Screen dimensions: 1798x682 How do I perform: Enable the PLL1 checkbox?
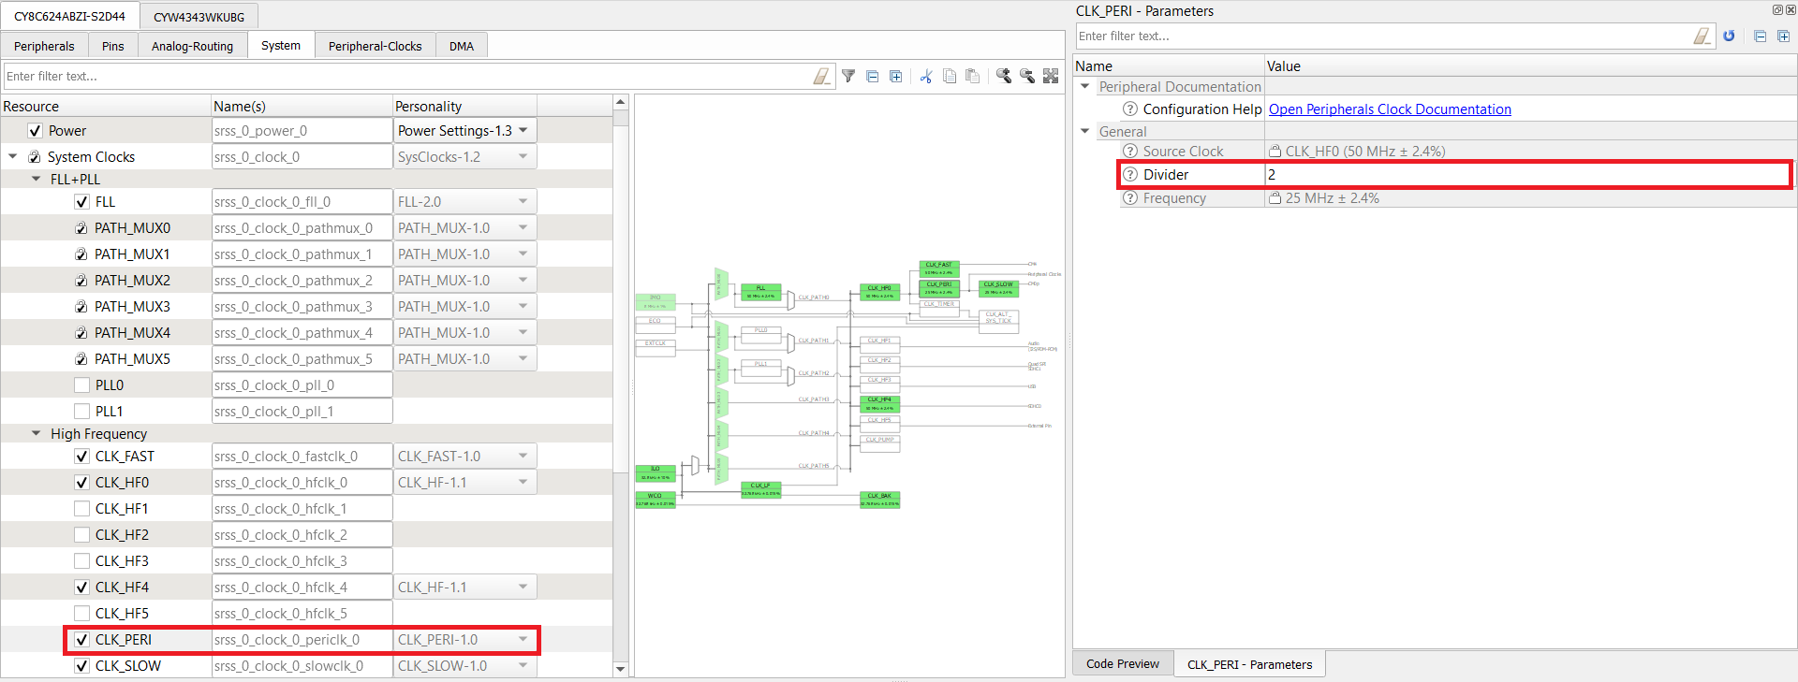tap(81, 412)
